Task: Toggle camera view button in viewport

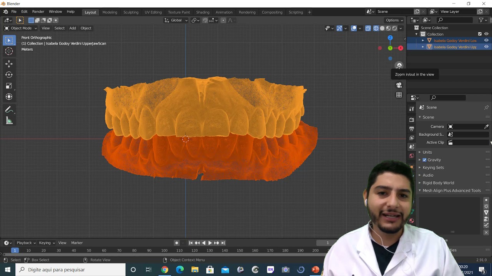Action: [x=399, y=85]
